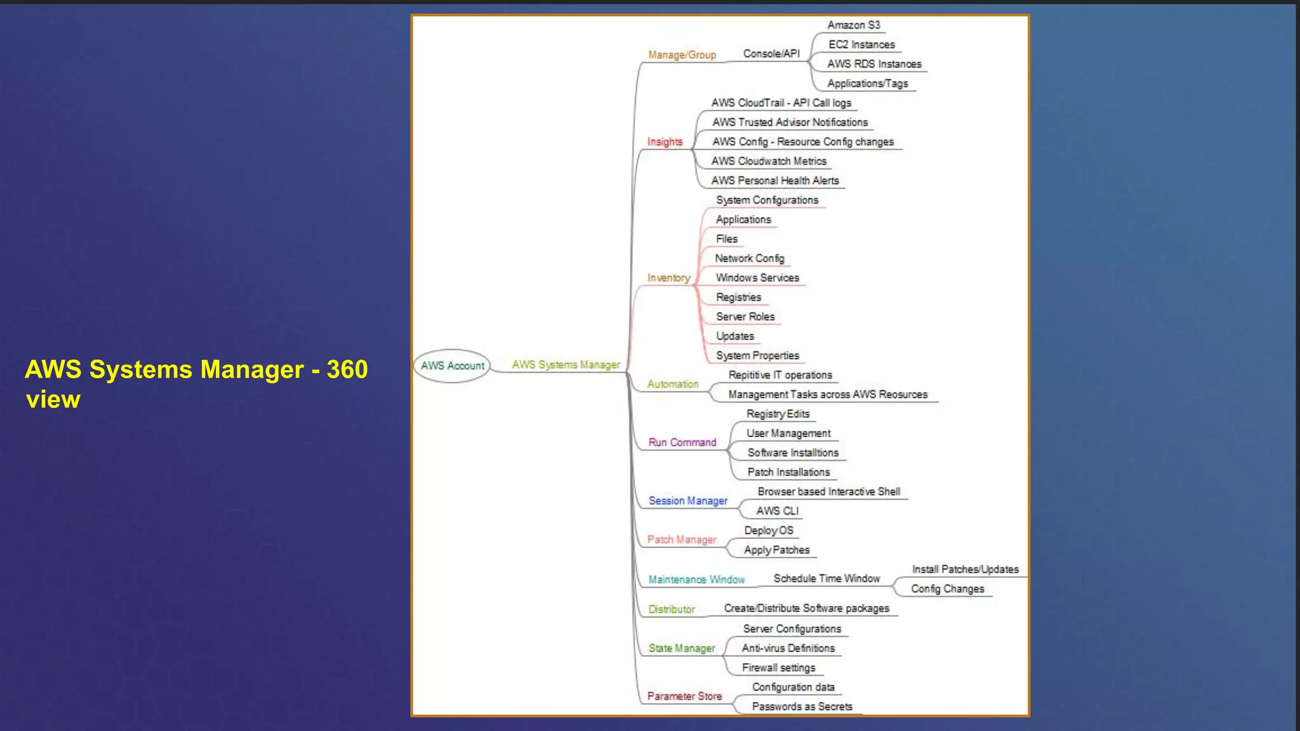Select AWS RDS Instances leaf
The image size is (1300, 731).
[874, 64]
